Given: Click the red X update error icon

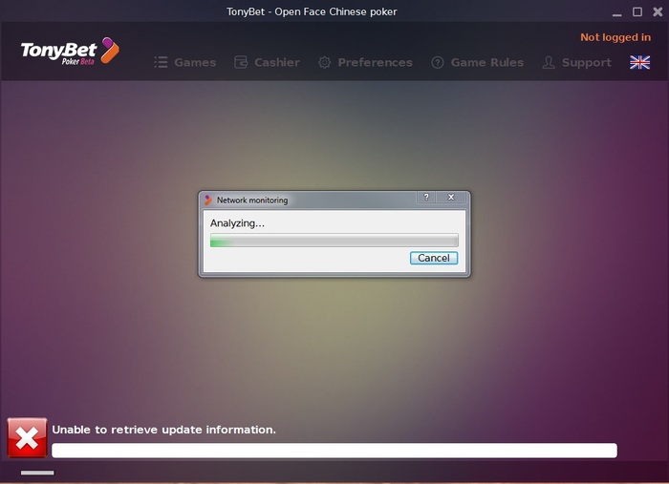Looking at the screenshot, I should click(27, 437).
